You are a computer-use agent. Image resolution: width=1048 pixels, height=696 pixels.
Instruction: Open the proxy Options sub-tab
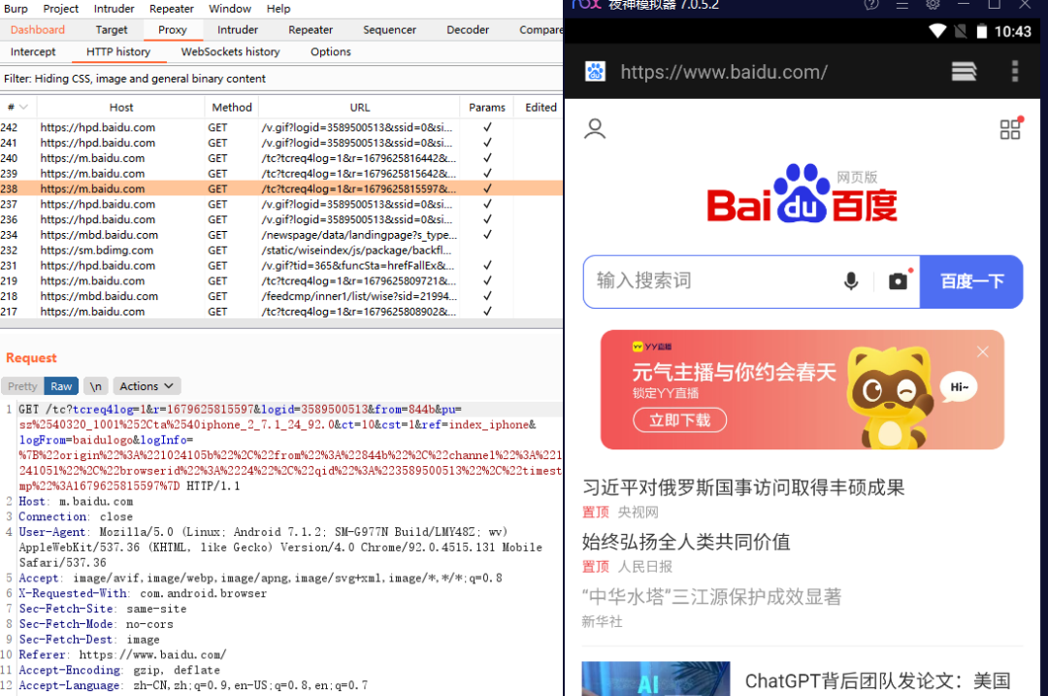(x=330, y=52)
